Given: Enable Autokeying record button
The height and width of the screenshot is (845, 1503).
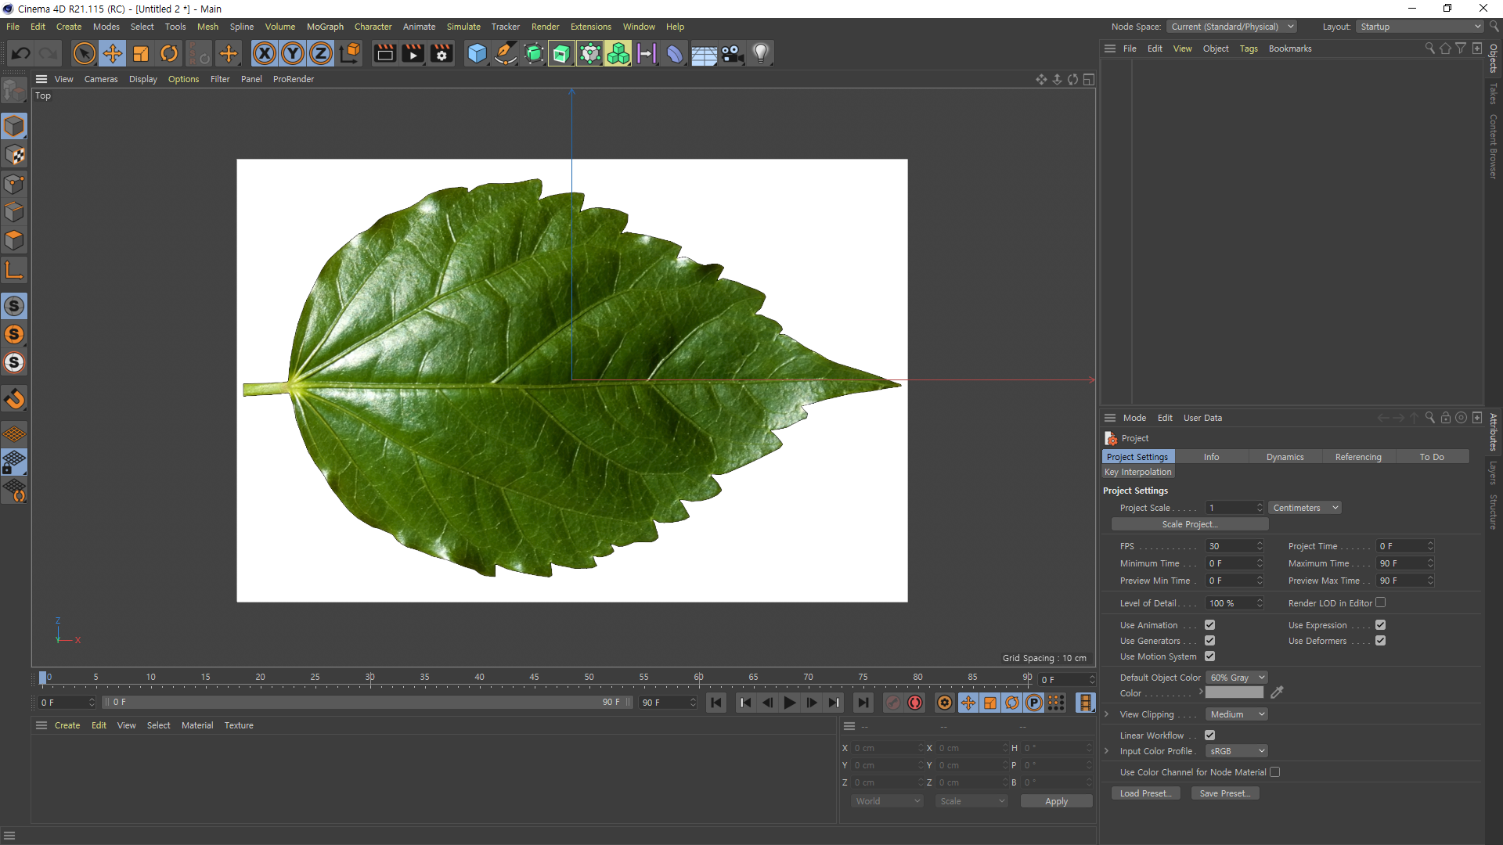Looking at the screenshot, I should pyautogui.click(x=915, y=703).
